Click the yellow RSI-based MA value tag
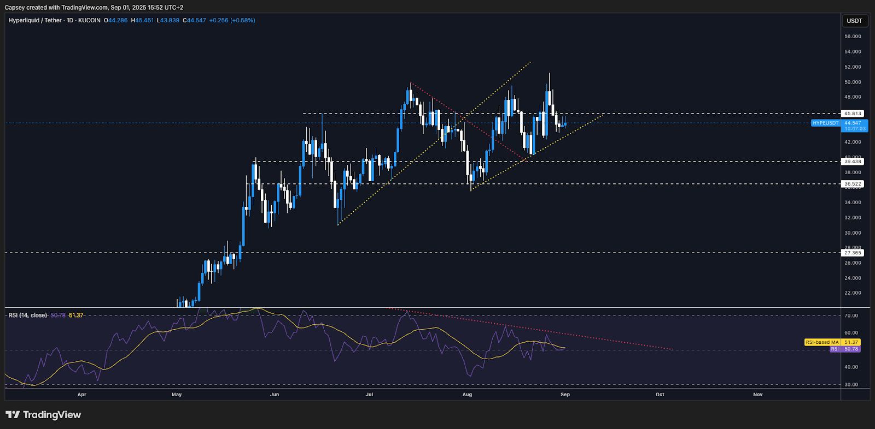Viewport: 875px width, 429px height. (x=832, y=342)
